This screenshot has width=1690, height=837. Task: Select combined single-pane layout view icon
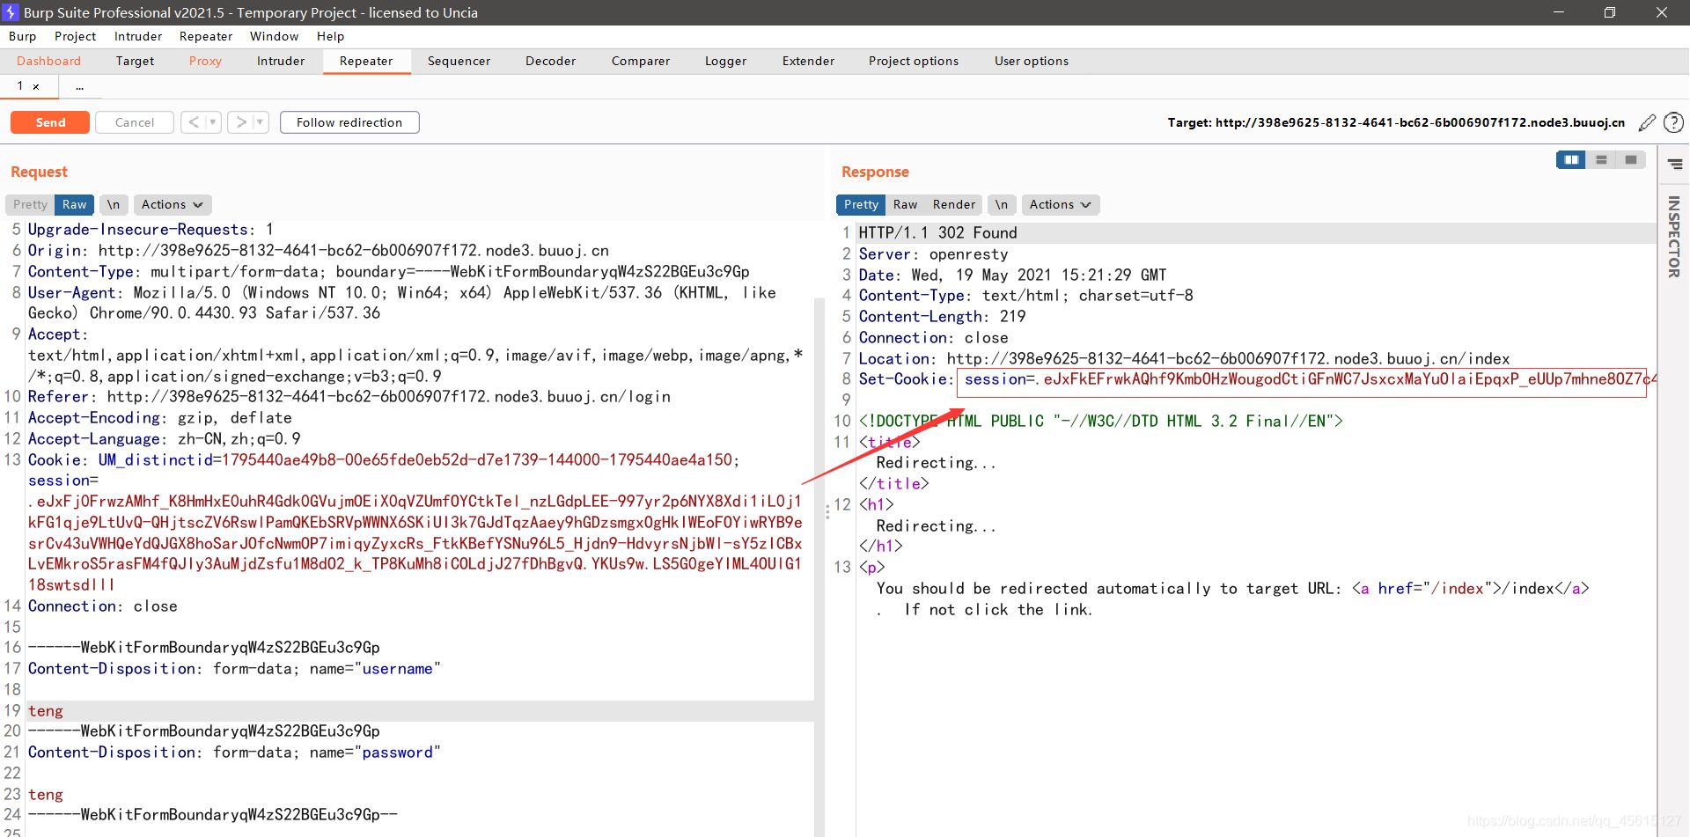click(1631, 159)
